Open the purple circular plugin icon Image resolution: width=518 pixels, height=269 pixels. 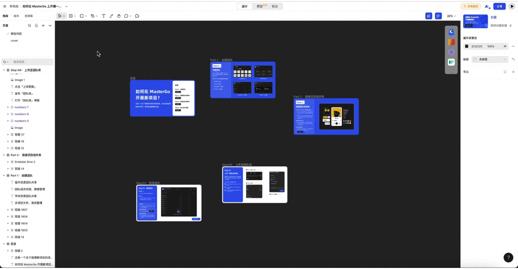(451, 52)
